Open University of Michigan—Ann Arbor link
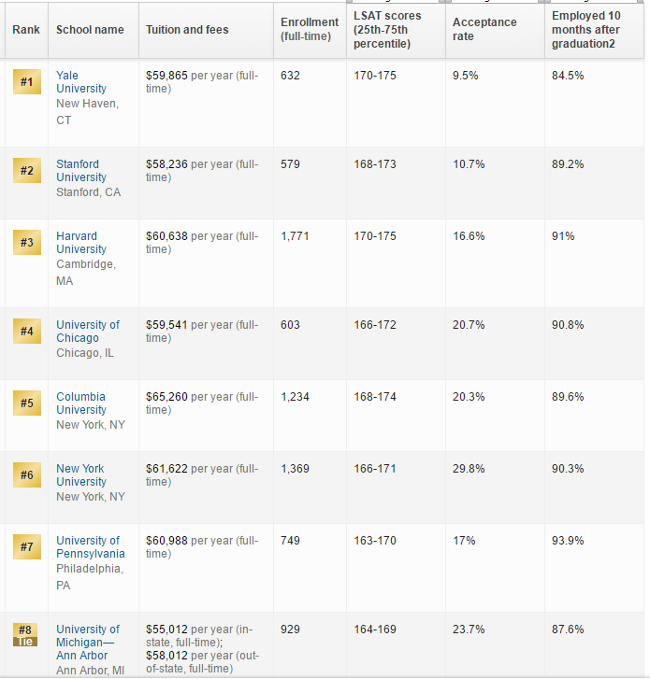Viewport: 650px width, 679px height. (x=88, y=643)
